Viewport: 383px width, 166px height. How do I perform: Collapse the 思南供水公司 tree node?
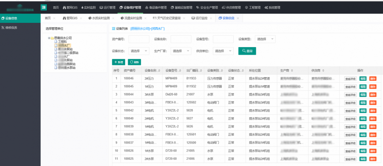(x=49, y=38)
